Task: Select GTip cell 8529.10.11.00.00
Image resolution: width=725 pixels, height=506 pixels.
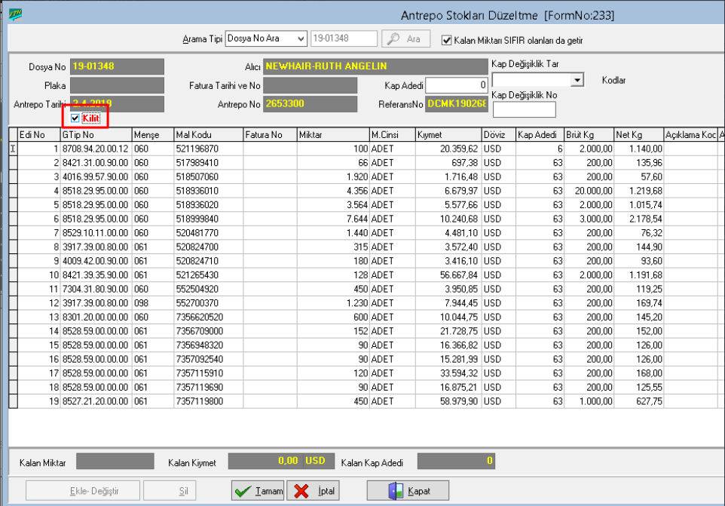Action: click(x=96, y=233)
